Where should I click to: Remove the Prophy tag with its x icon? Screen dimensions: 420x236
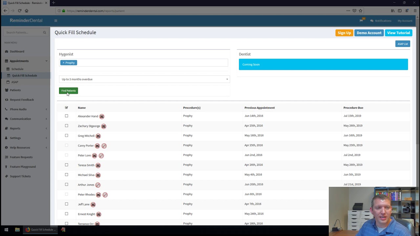tap(64, 63)
